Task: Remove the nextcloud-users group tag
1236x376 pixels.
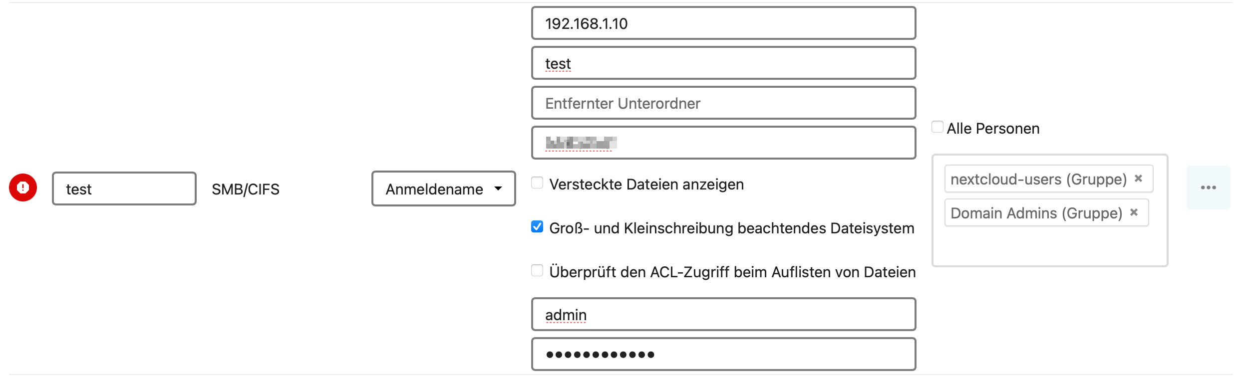Action: (x=1139, y=179)
